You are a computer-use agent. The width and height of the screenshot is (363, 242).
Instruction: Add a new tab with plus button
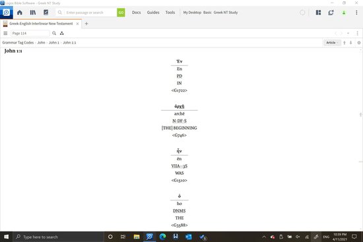point(86,24)
